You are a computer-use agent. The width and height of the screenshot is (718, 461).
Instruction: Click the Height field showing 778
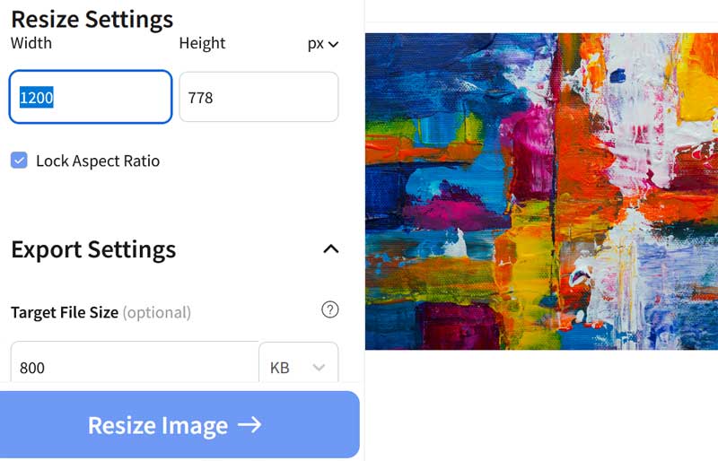[258, 97]
